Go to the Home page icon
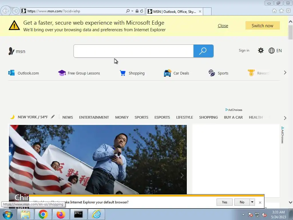This screenshot has width=293, height=220. 274,11
